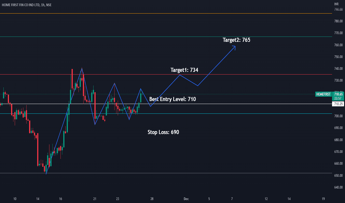Click the 680.00 price axis value

[338, 140]
